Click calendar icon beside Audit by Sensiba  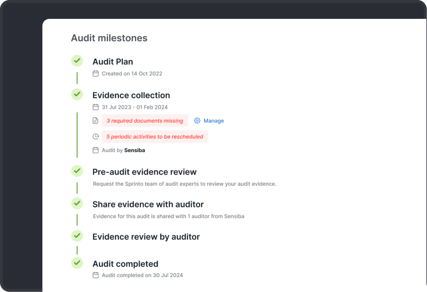(95, 150)
